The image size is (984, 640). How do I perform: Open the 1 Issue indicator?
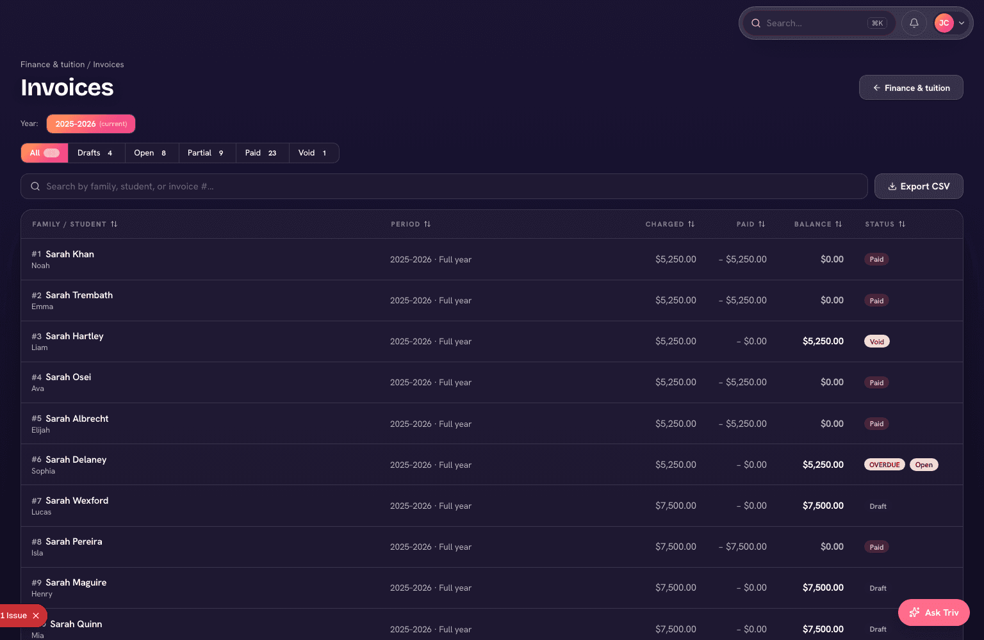(x=13, y=616)
